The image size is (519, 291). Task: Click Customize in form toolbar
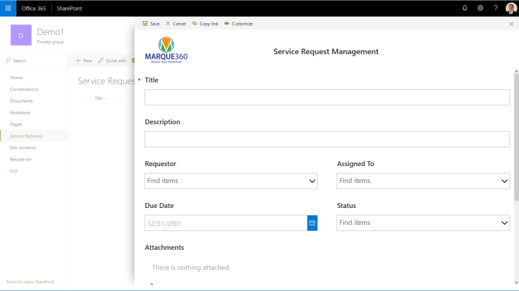[239, 24]
